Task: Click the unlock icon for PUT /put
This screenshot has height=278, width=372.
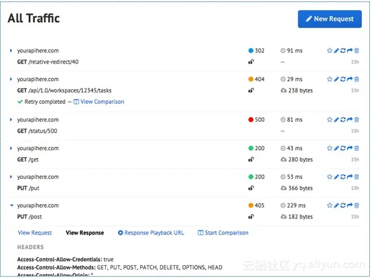Action: click(x=251, y=188)
